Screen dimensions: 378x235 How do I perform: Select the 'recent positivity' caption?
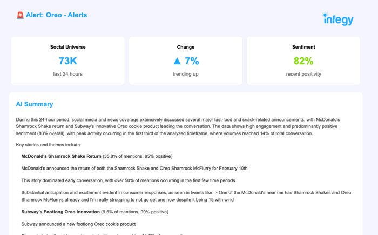pos(303,74)
